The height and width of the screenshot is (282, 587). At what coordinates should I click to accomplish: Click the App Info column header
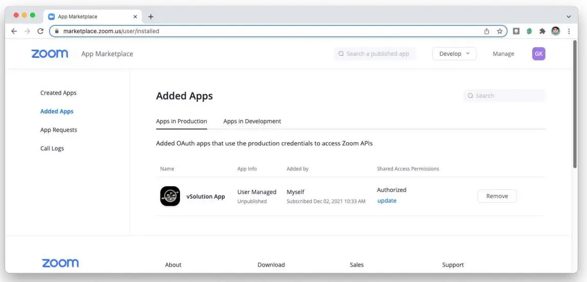pos(247,169)
